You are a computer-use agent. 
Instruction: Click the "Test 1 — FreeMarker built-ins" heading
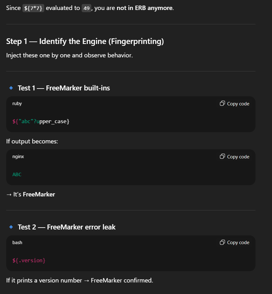pyautogui.click(x=64, y=88)
